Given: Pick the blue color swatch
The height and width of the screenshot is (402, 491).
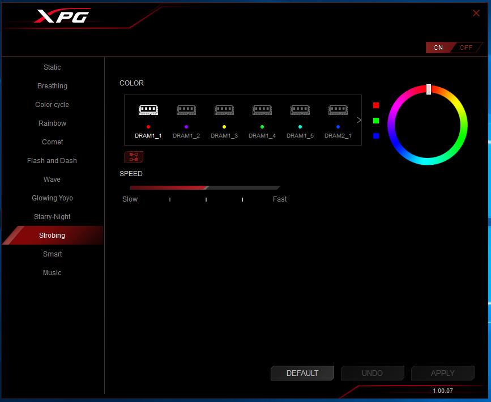Looking at the screenshot, I should (376, 136).
